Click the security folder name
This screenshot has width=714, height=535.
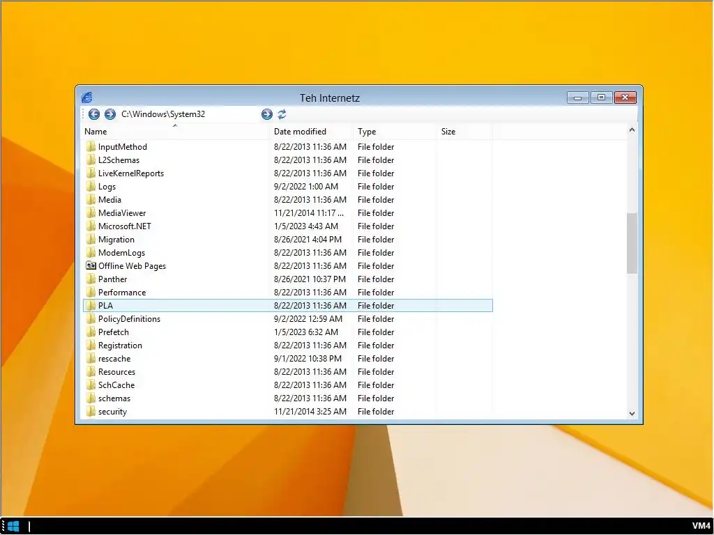pyautogui.click(x=112, y=411)
